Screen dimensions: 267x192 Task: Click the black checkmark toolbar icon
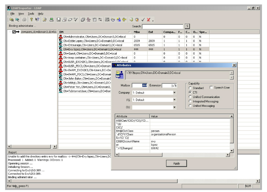(x=143, y=20)
